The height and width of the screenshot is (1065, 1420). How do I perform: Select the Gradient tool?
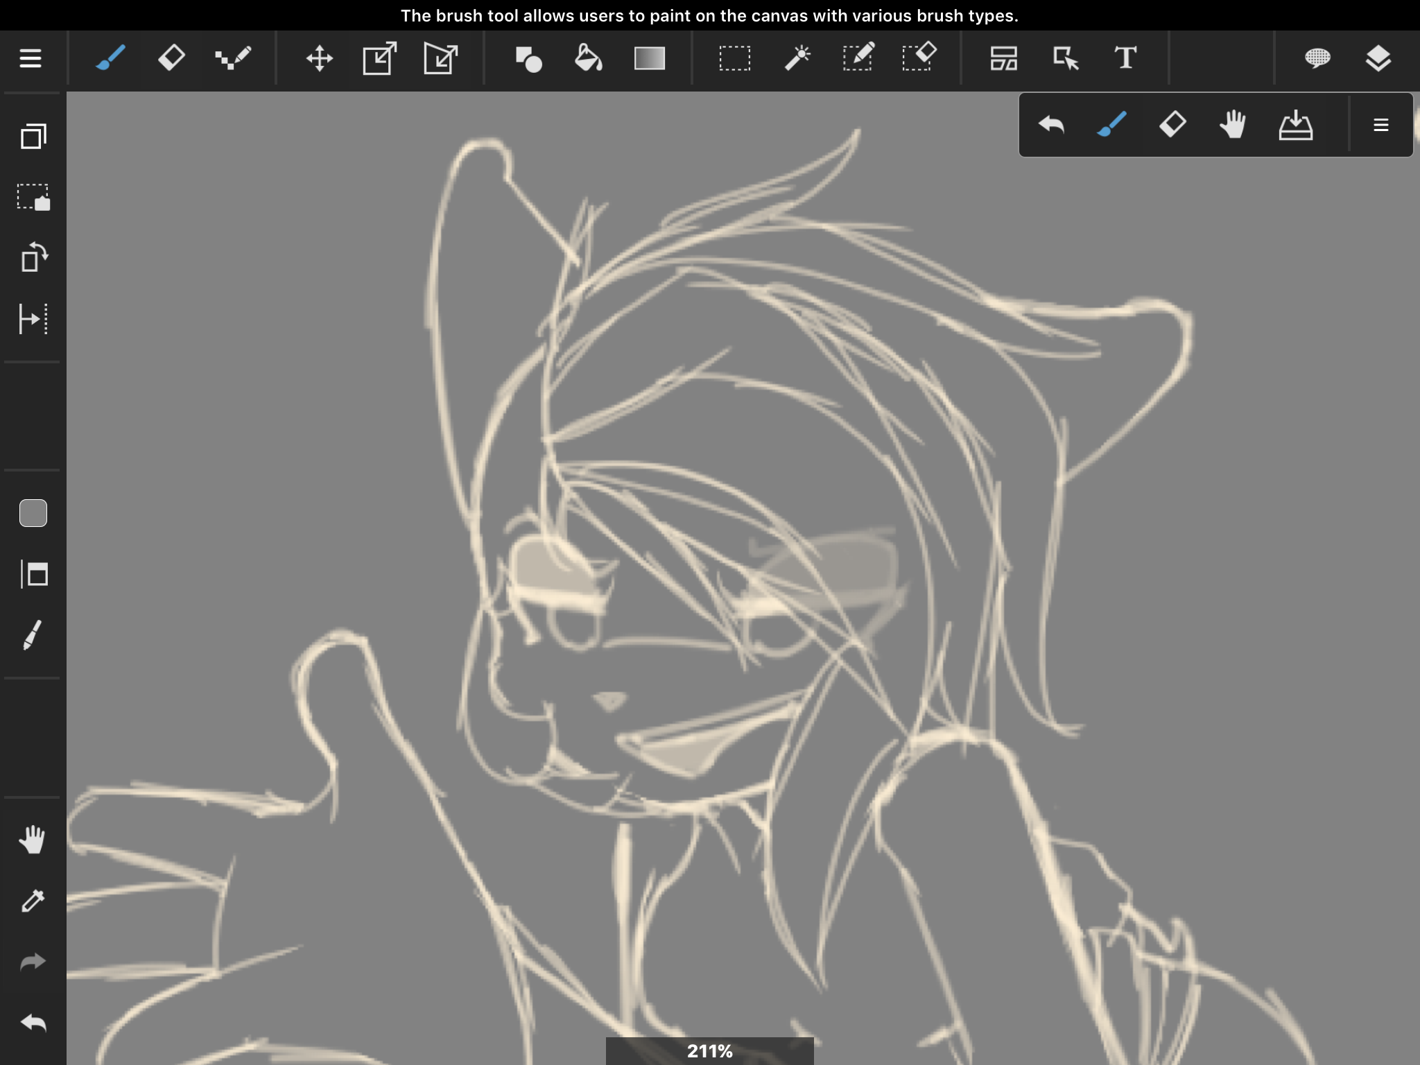click(650, 58)
